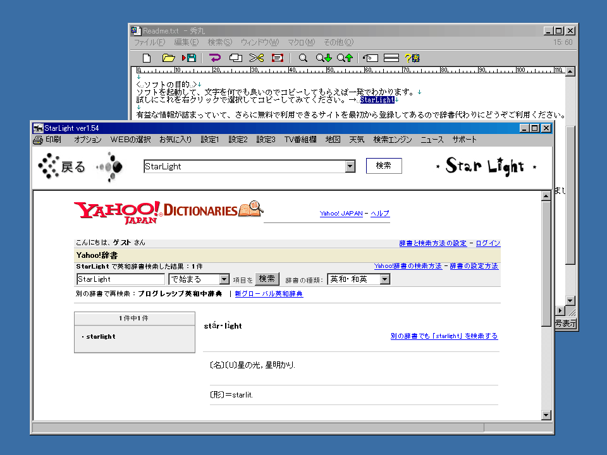The image size is (607, 455).
Task: Click the Find Previous up-arrow icon in 秀丸
Action: pyautogui.click(x=345, y=58)
